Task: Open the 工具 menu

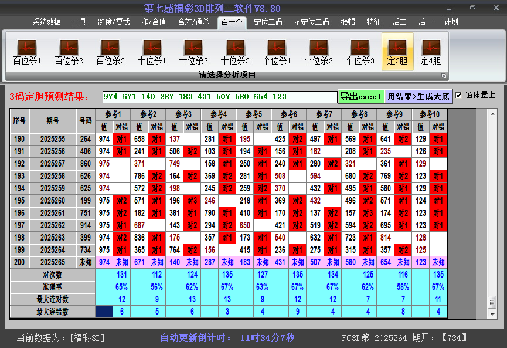Action: click(x=79, y=22)
